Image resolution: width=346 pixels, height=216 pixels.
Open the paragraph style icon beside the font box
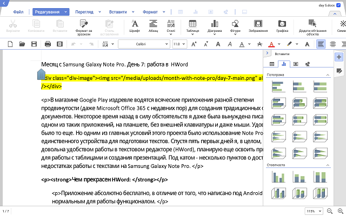pyautogui.click(x=105, y=44)
